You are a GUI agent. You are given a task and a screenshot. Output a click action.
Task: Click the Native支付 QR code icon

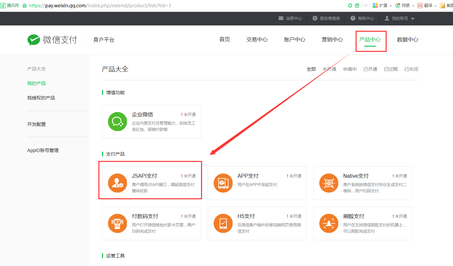329,183
